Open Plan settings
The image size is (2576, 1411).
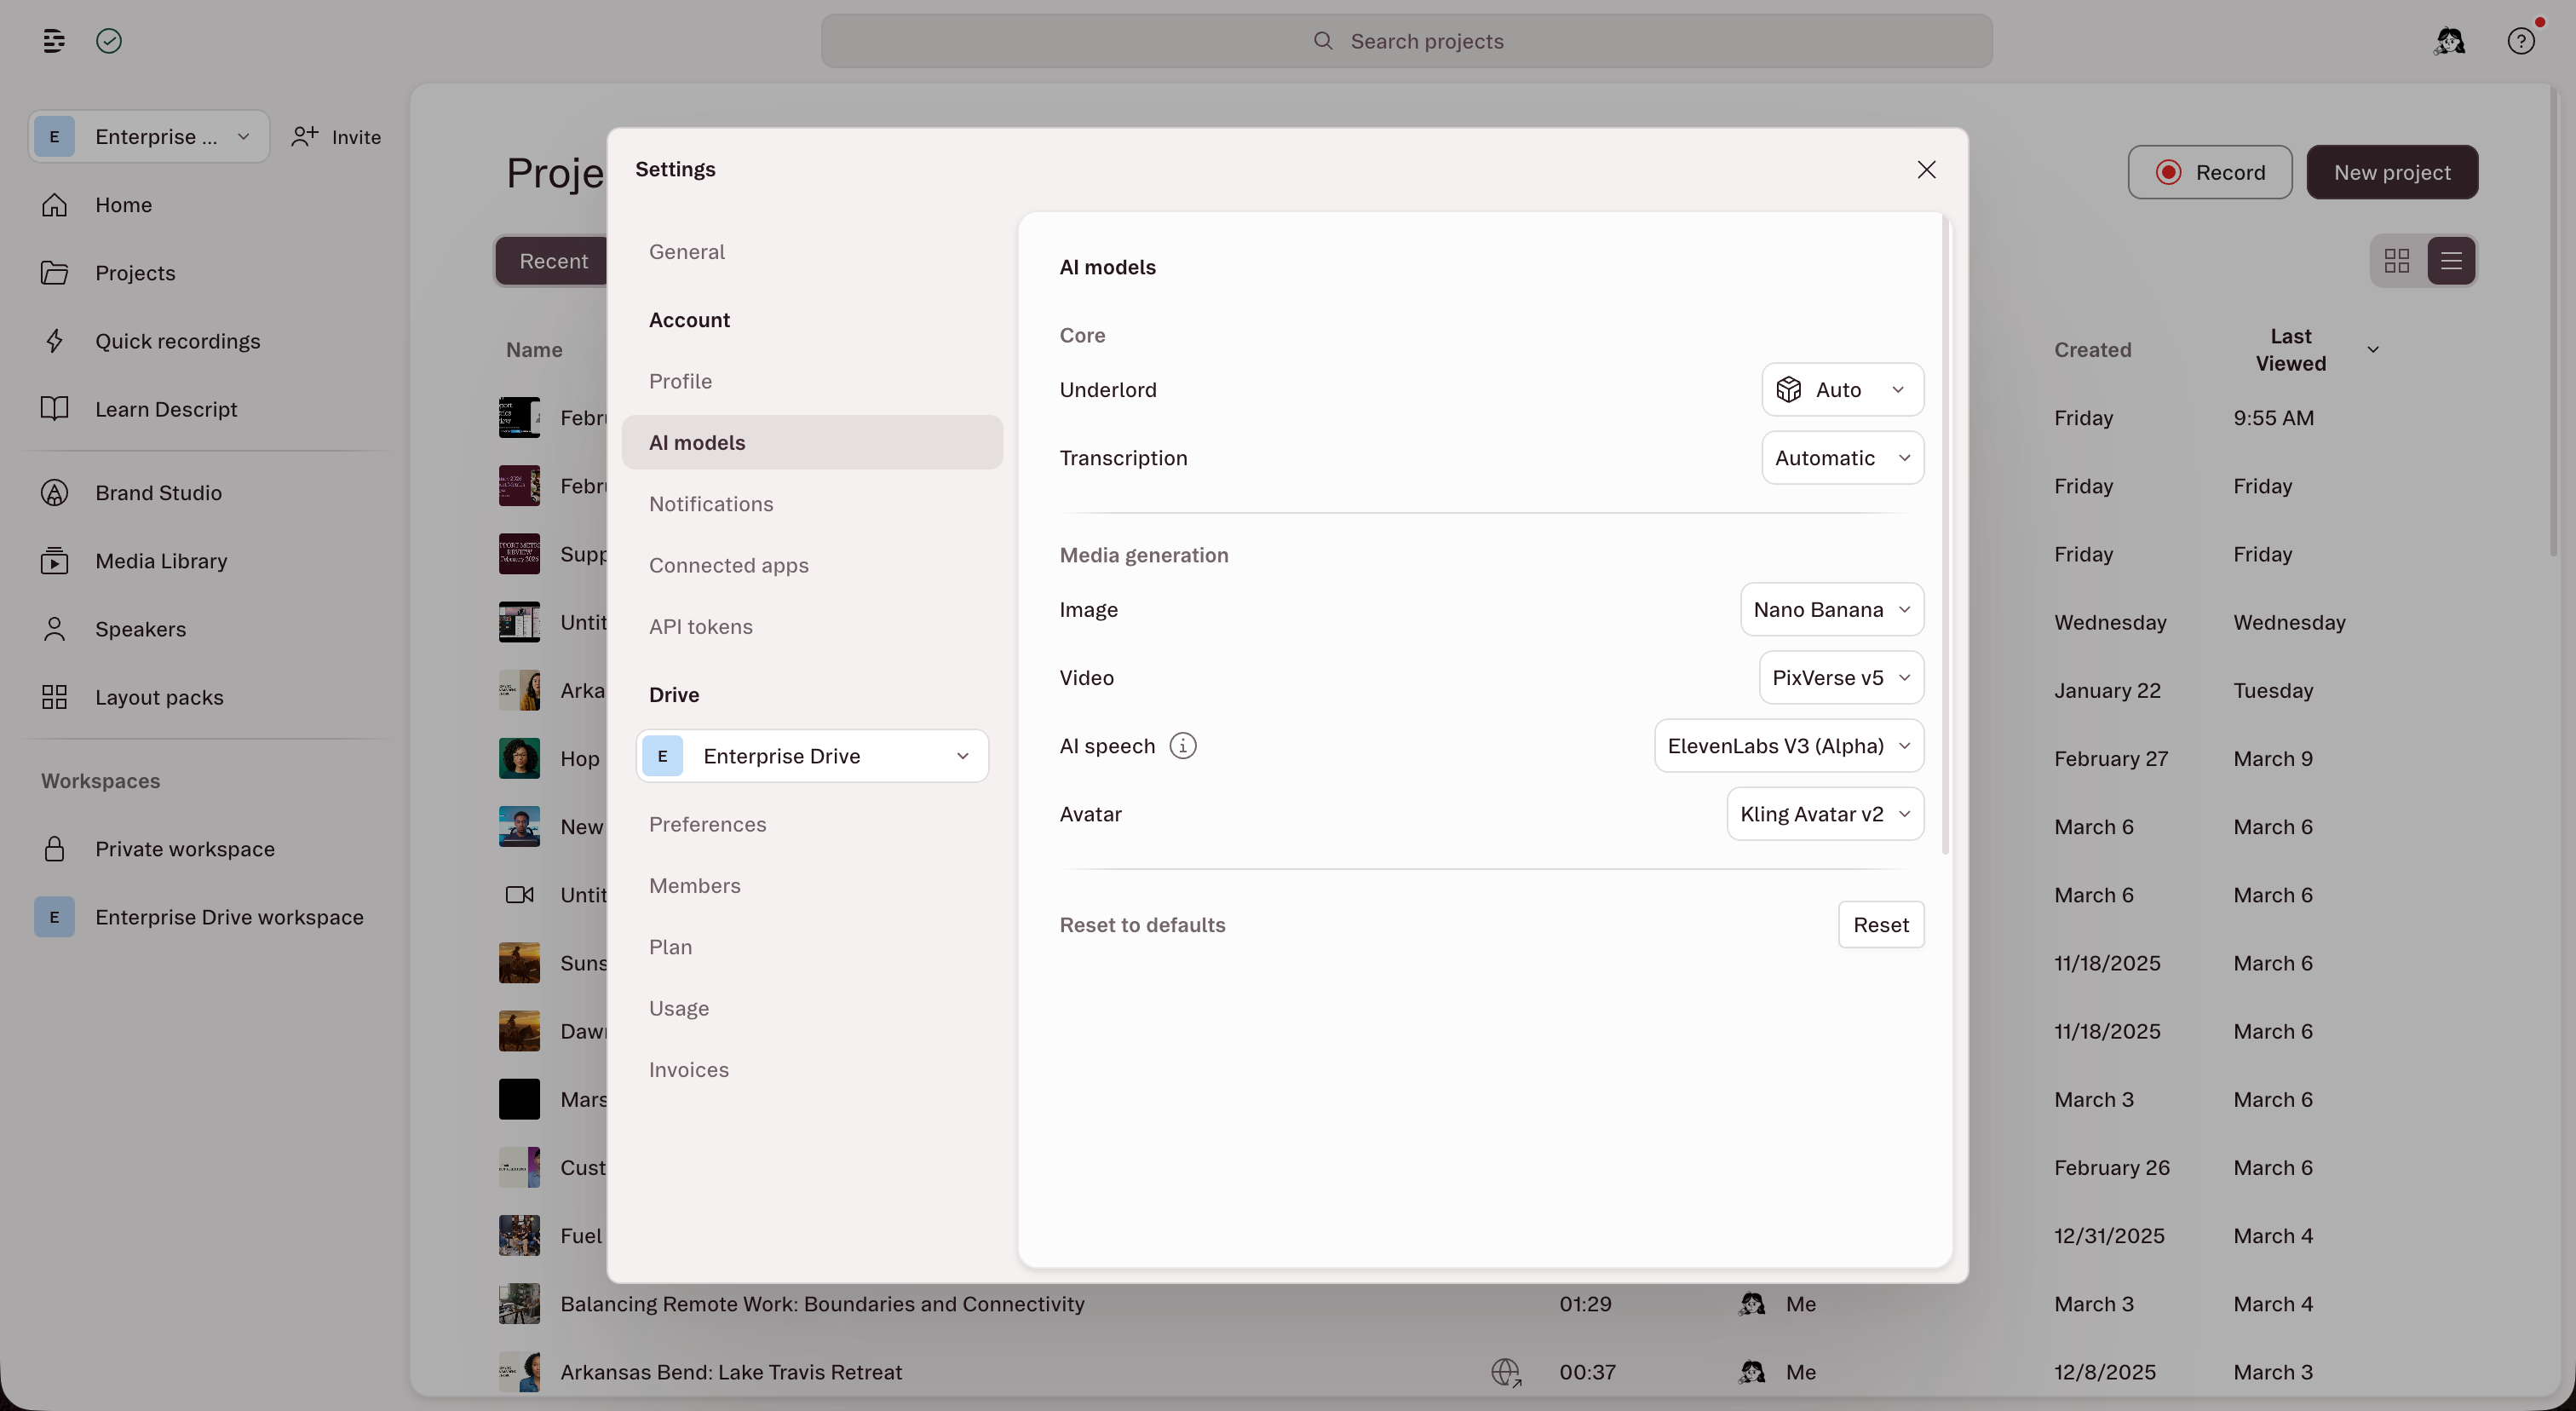point(670,947)
